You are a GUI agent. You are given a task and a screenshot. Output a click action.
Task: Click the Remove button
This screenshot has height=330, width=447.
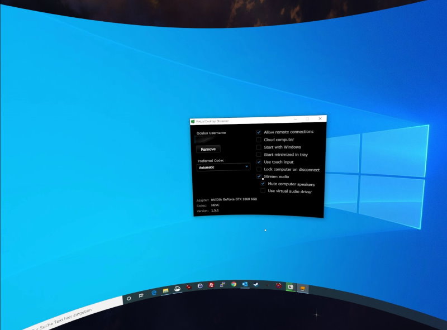click(x=208, y=149)
